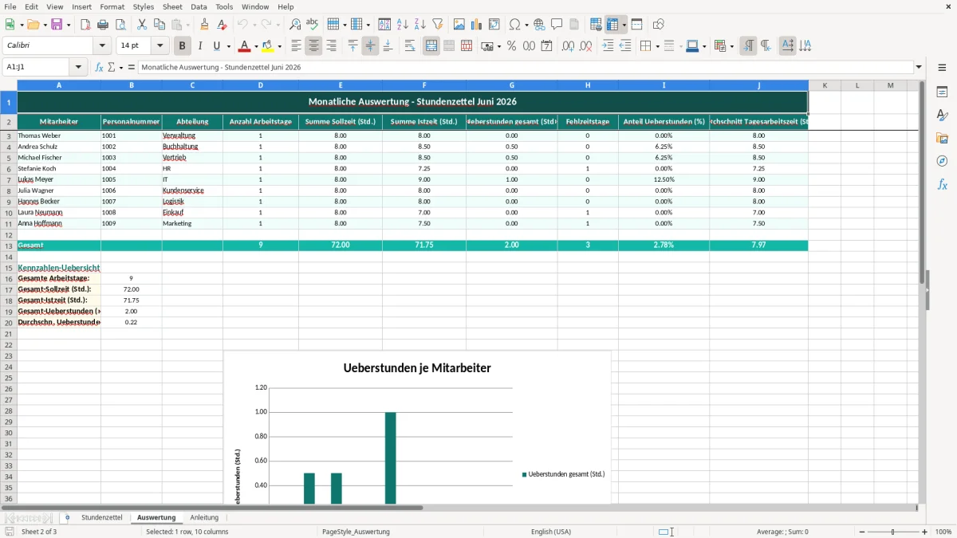Sort ascending
The width and height of the screenshot is (957, 538).
coord(403,25)
